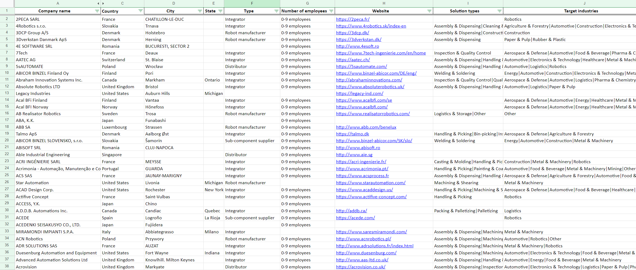The image size is (636, 270).
Task: Select the cell containing Star Automation
Action: click(x=32, y=183)
